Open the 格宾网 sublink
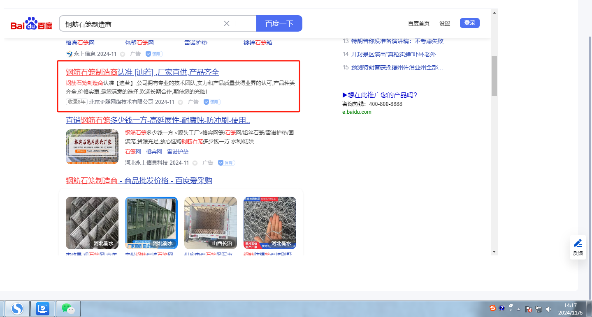 154,152
